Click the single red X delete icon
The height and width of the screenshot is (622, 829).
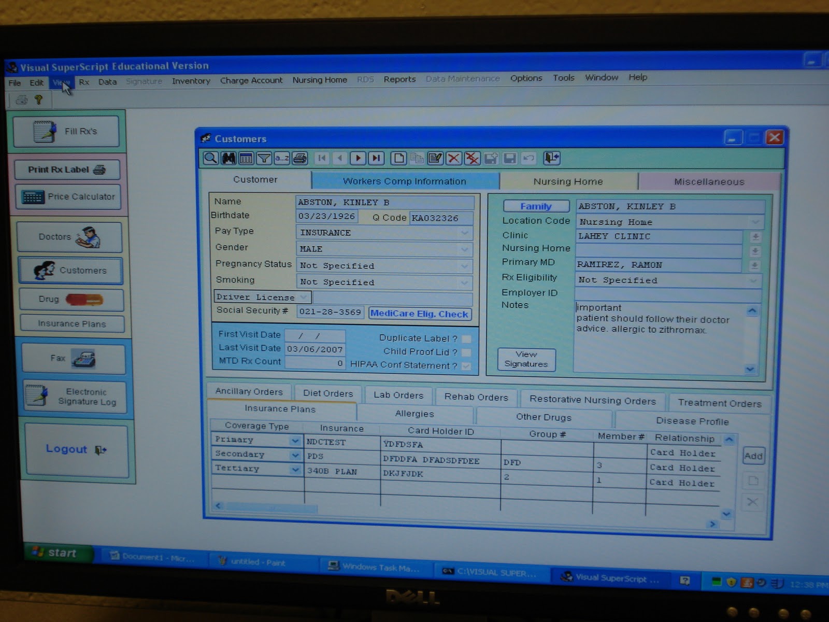[x=453, y=158]
